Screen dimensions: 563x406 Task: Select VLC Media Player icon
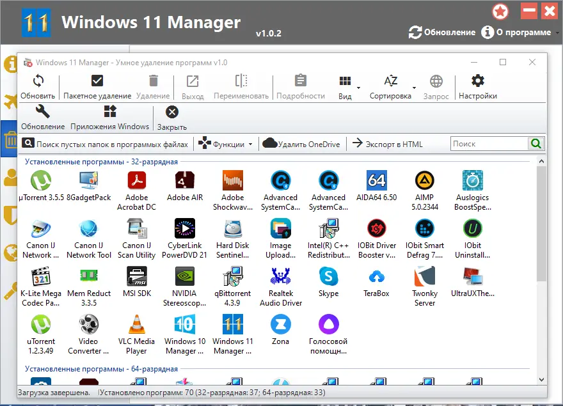point(137,324)
